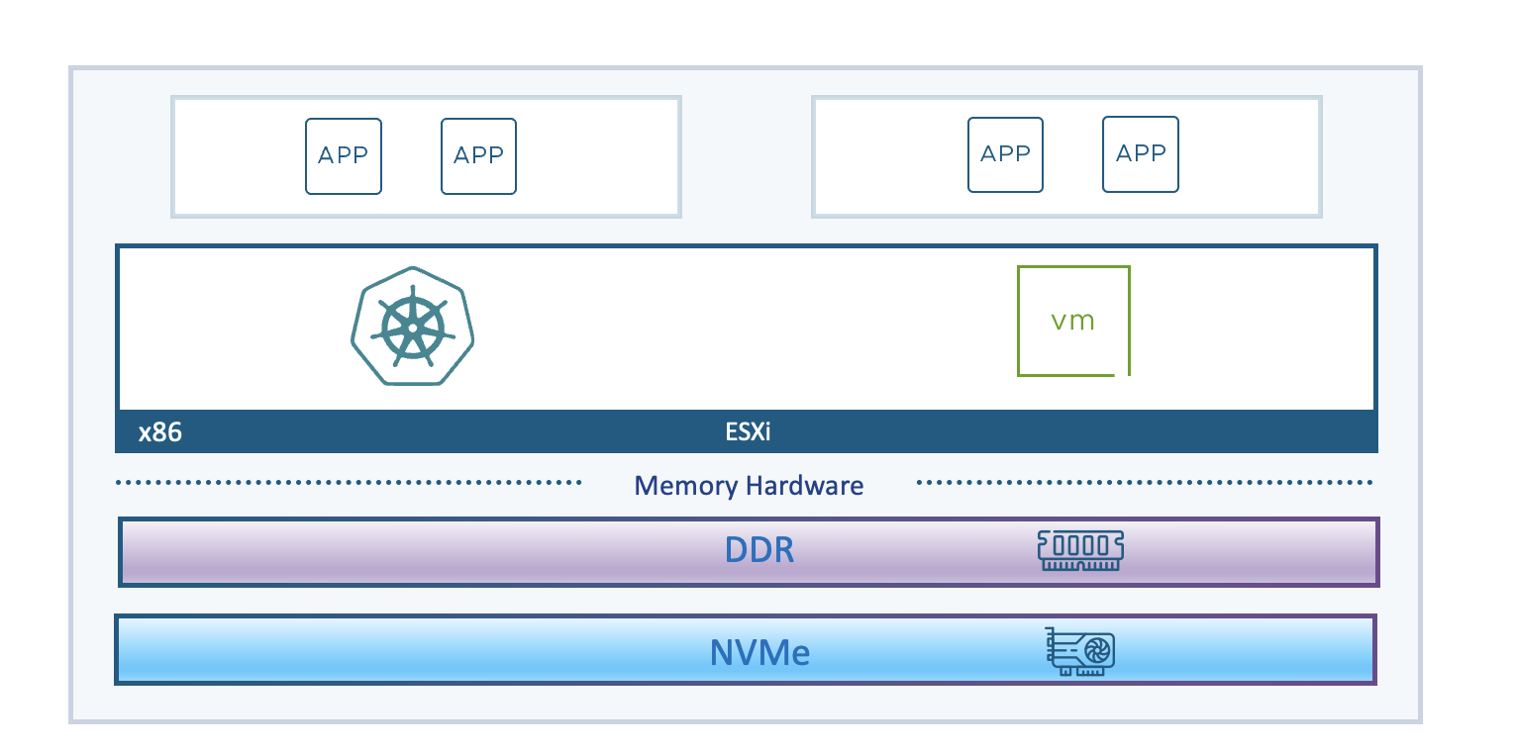Screen dimensions: 1517x754
Task: Click empty space between left container's APP boxes
Action: coord(411,156)
